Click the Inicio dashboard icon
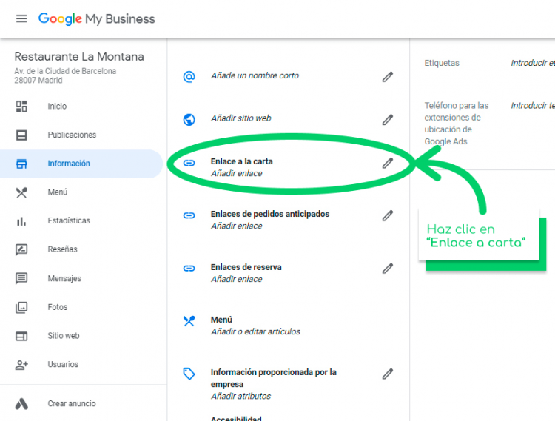 pyautogui.click(x=21, y=106)
